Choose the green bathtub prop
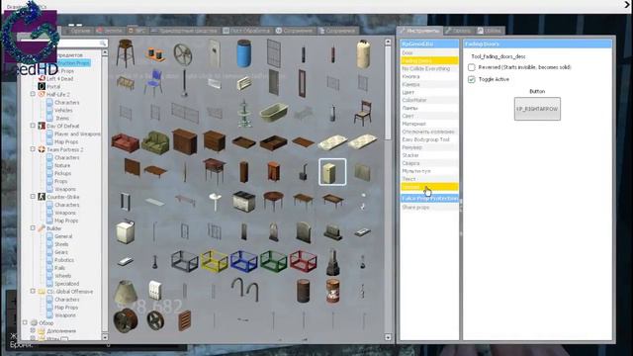 (x=273, y=112)
